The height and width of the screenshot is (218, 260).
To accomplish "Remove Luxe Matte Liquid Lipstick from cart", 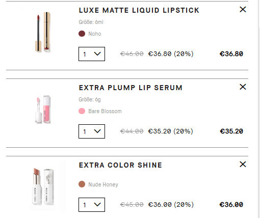I will coord(243,10).
